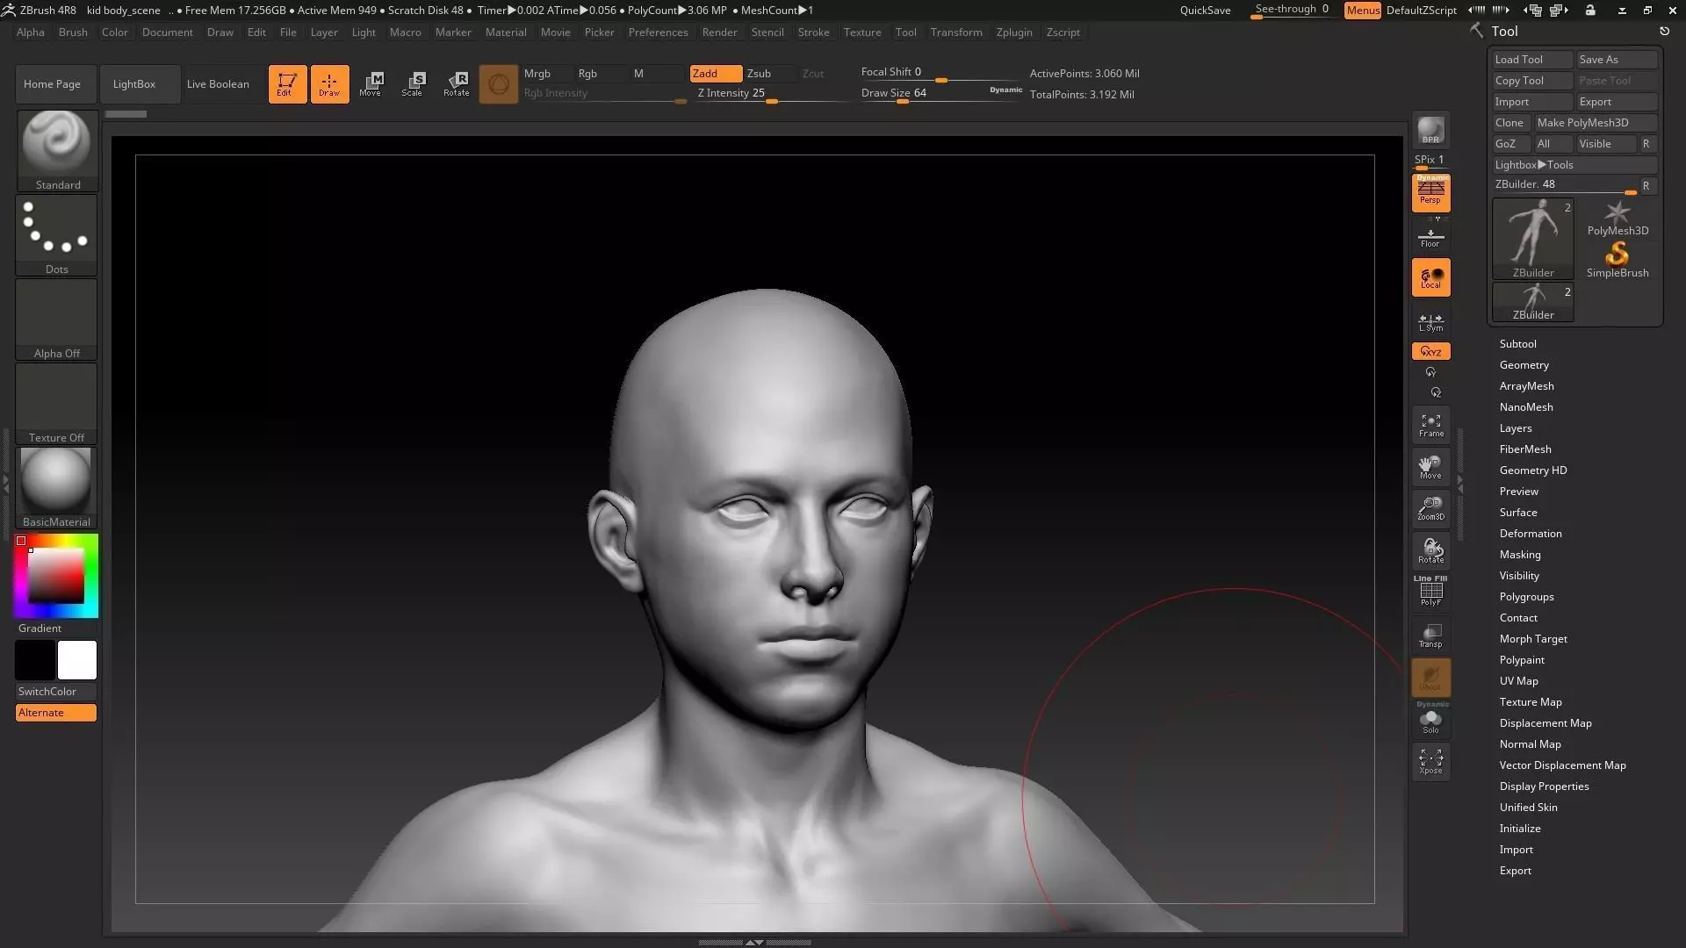Enable Zsub sculpting mode
This screenshot has width=1686, height=948.
(x=759, y=74)
